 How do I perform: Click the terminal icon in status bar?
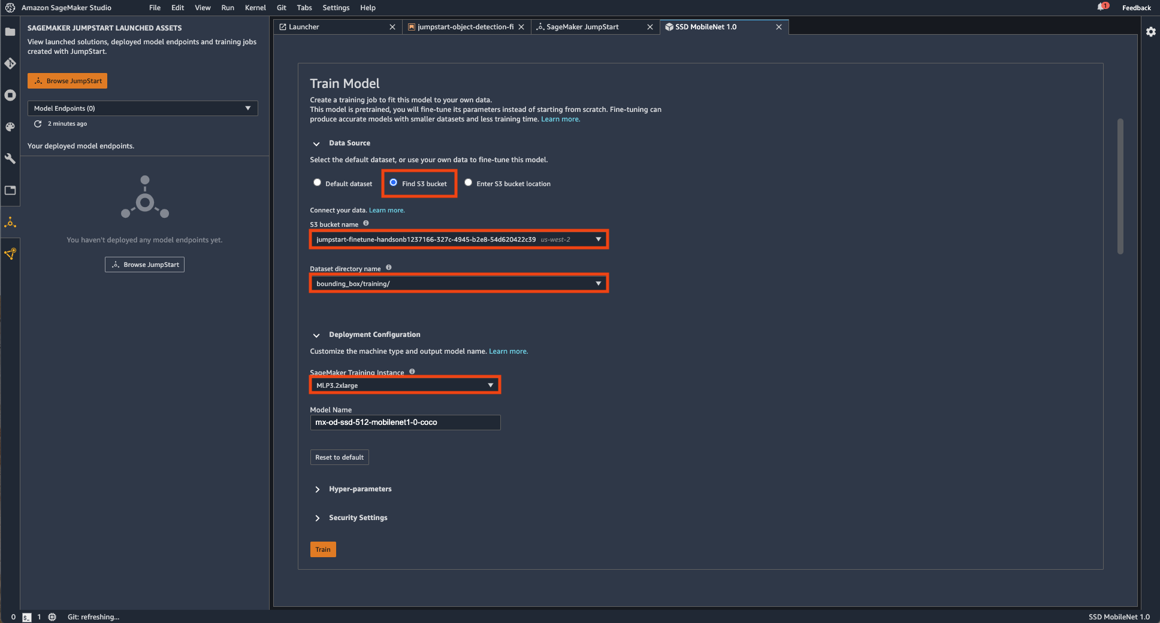click(x=27, y=617)
